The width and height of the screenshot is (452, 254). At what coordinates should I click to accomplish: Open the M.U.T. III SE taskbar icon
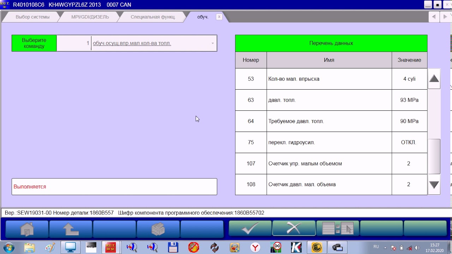(111, 247)
